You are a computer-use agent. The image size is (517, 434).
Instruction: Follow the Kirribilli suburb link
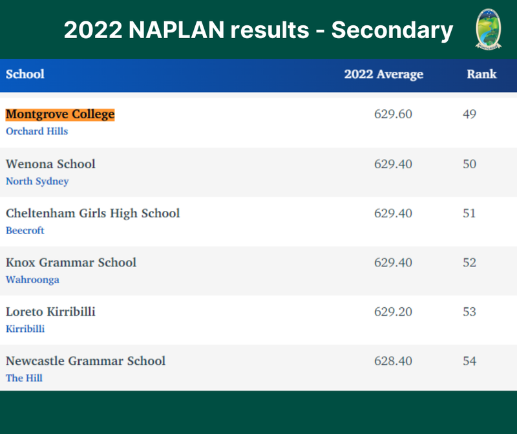pos(25,329)
